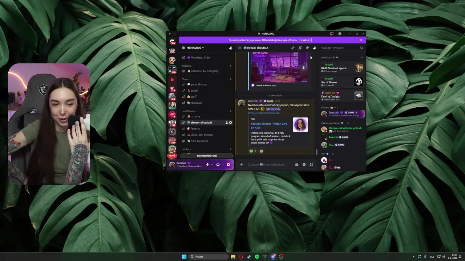Image resolution: width=465 pixels, height=261 pixels.
Task: Click member fokumi in the Zákon a poriadok group
Action: click(x=342, y=137)
